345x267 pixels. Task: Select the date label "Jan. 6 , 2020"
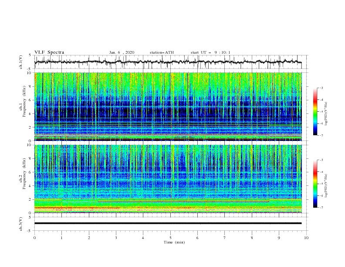coord(122,52)
